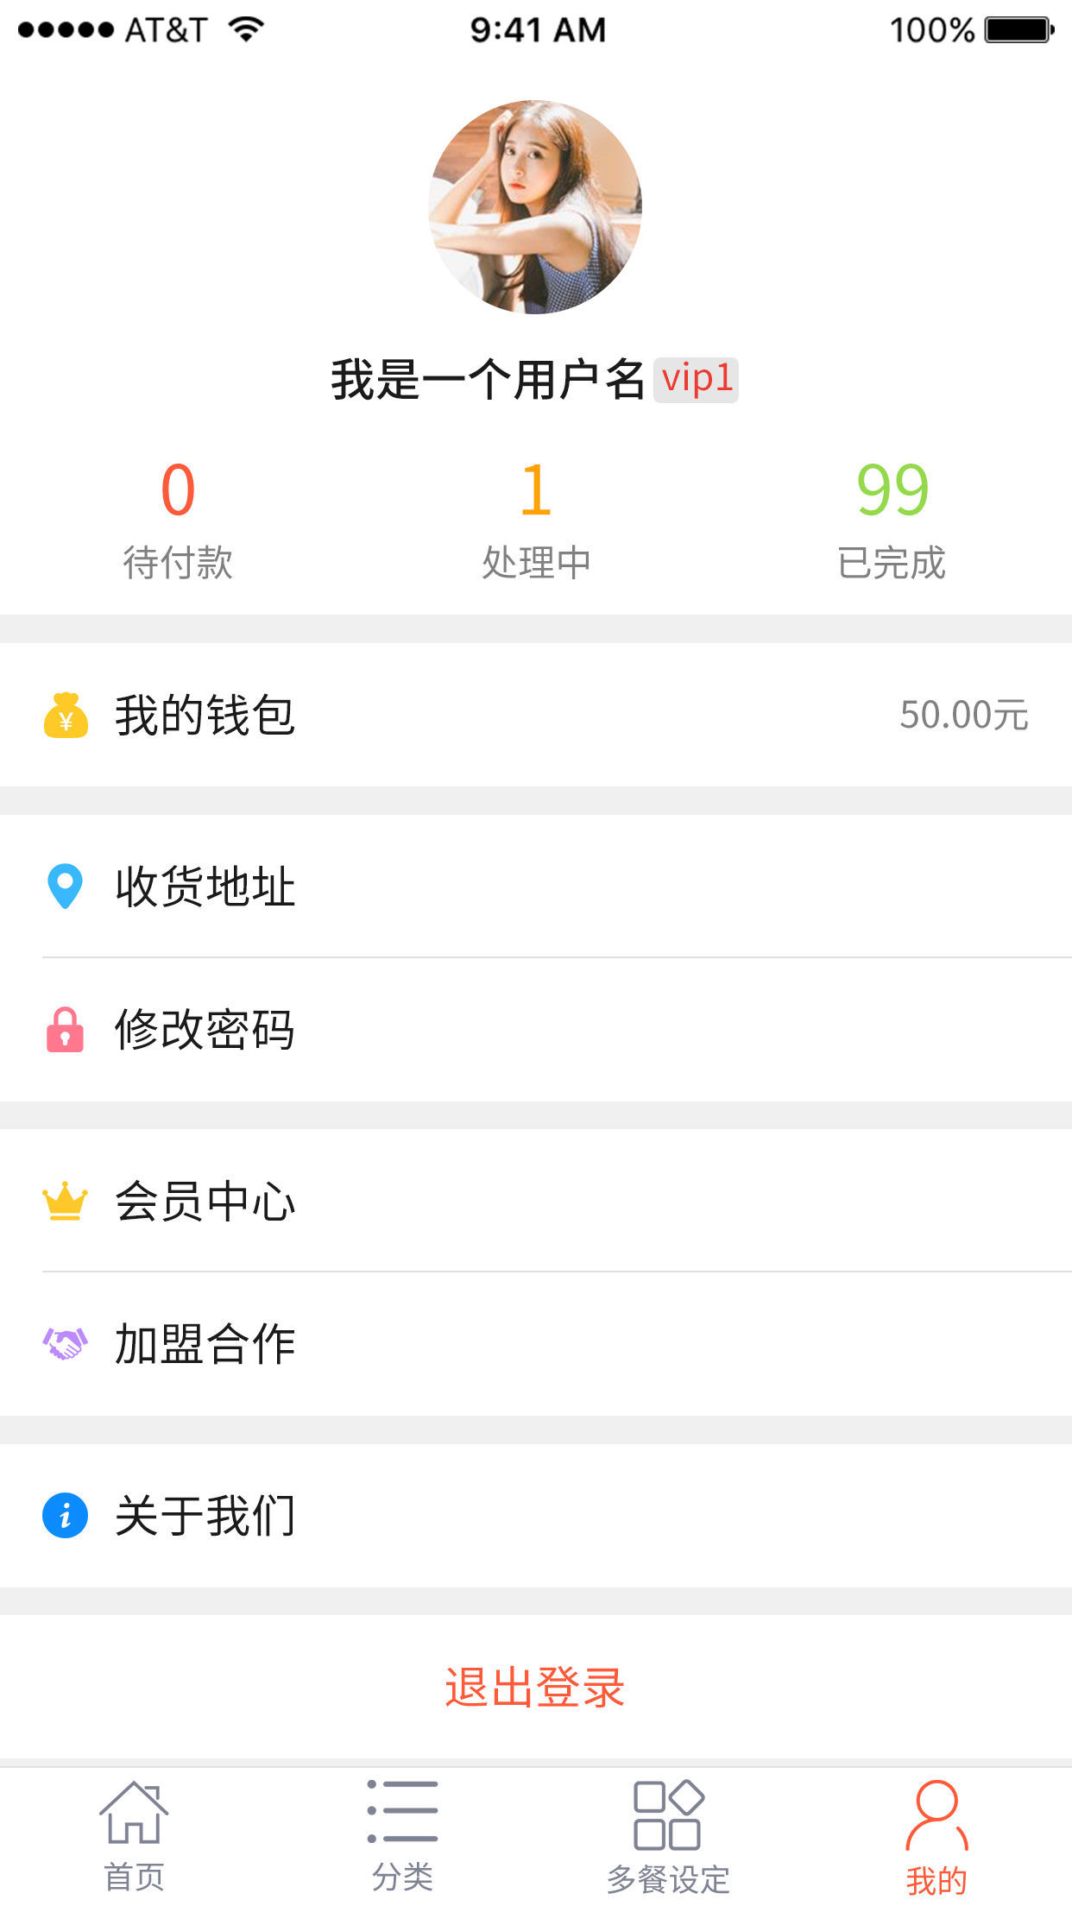Tap the pink padlock icon

pyautogui.click(x=65, y=1029)
